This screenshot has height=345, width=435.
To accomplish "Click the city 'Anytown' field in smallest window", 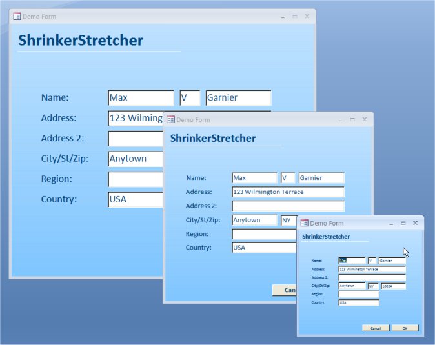I will [x=352, y=286].
